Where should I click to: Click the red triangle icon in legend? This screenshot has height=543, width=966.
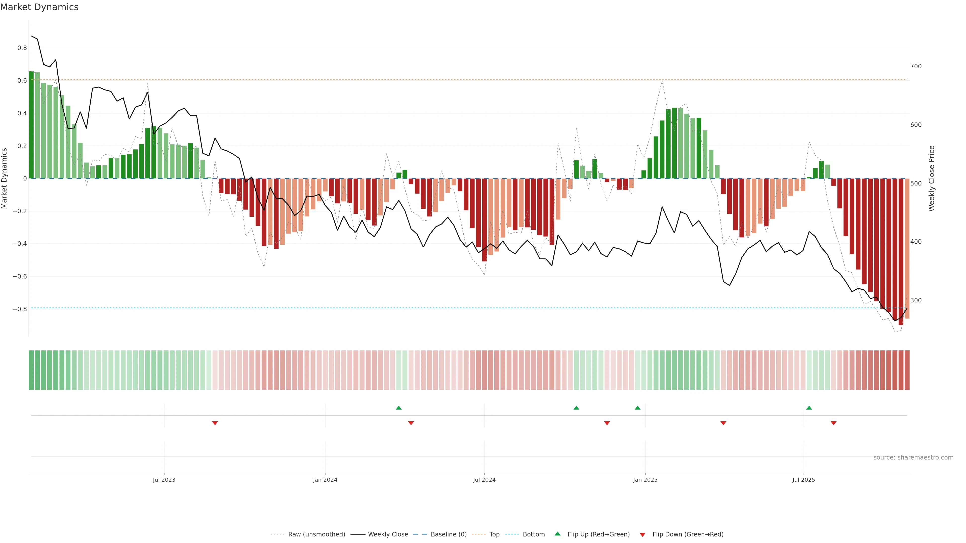click(642, 534)
